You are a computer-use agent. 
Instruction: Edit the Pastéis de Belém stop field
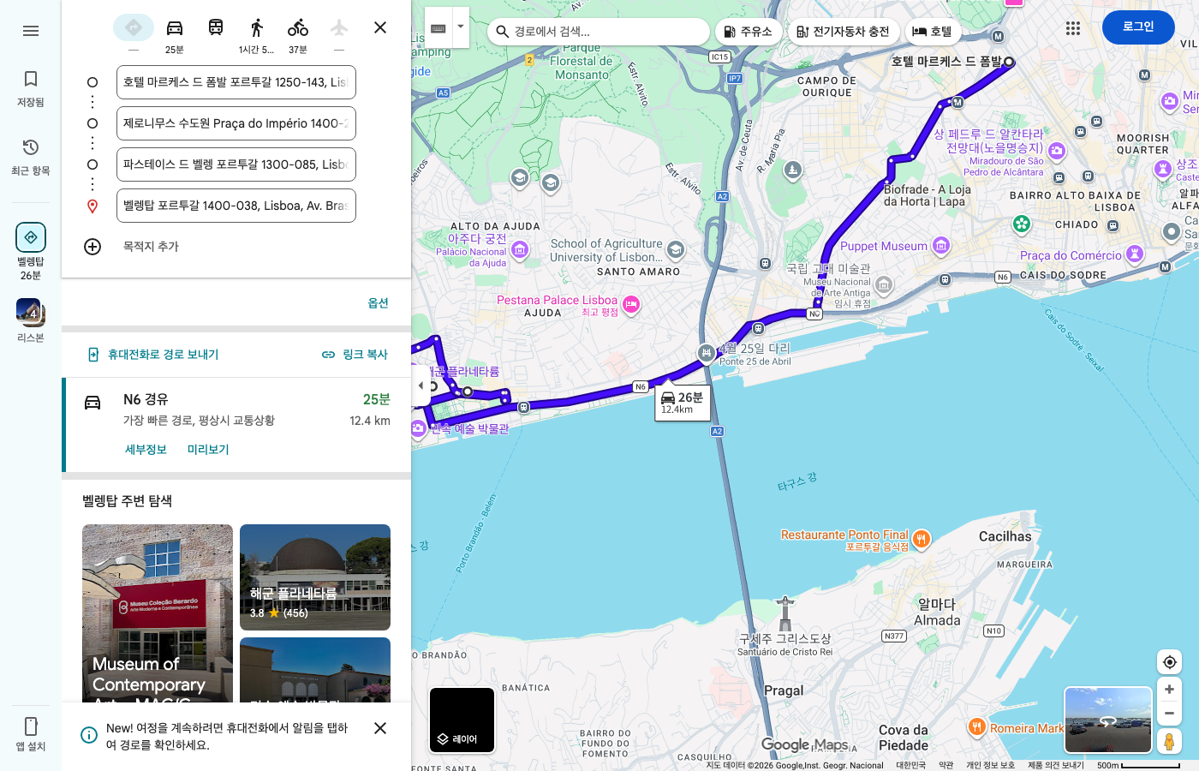tap(236, 164)
